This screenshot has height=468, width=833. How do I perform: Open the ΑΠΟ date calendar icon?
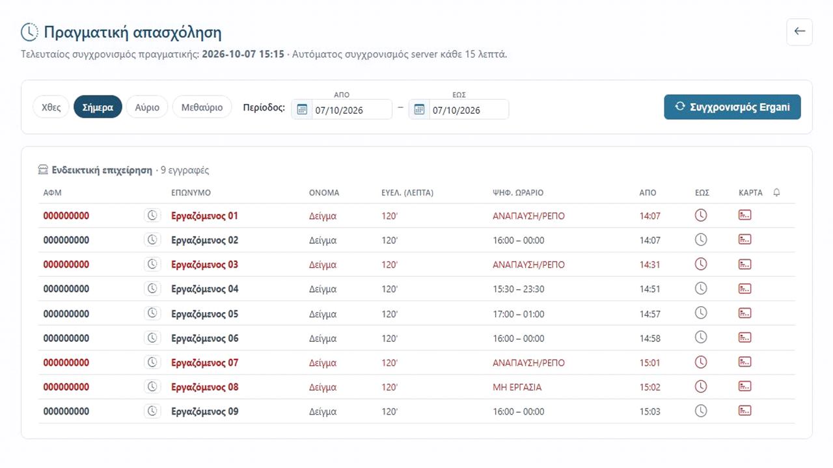click(302, 109)
